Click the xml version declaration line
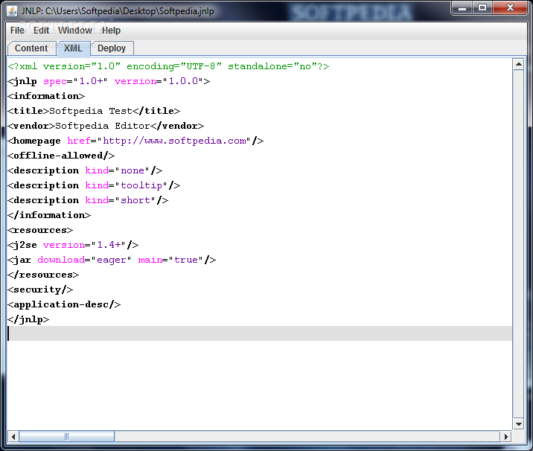The height and width of the screenshot is (451, 533). pos(168,66)
